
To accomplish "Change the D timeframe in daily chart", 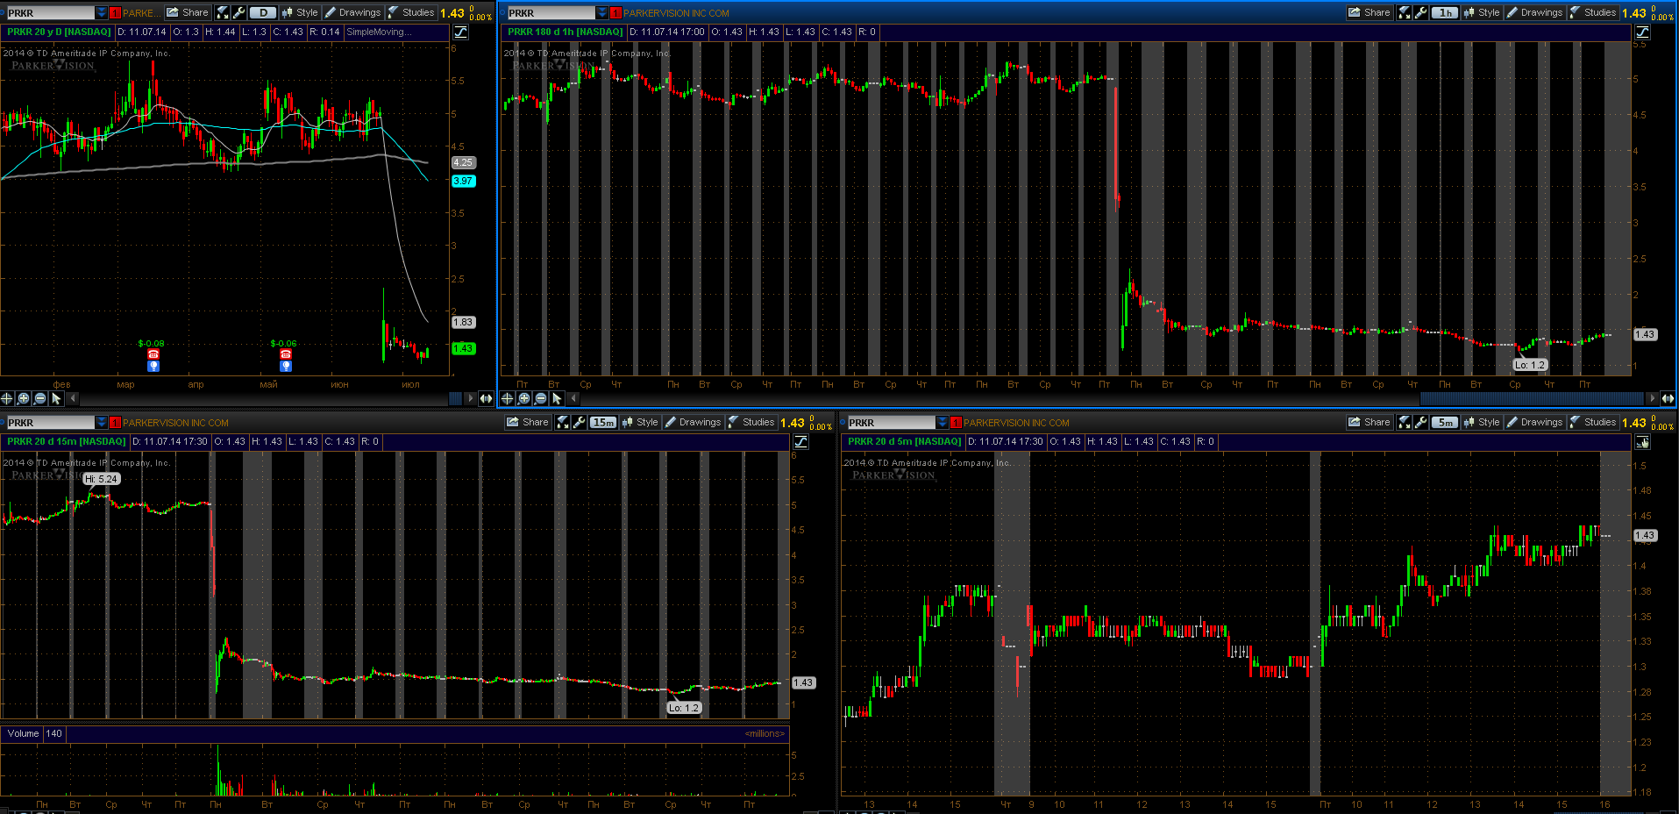I will tap(263, 12).
